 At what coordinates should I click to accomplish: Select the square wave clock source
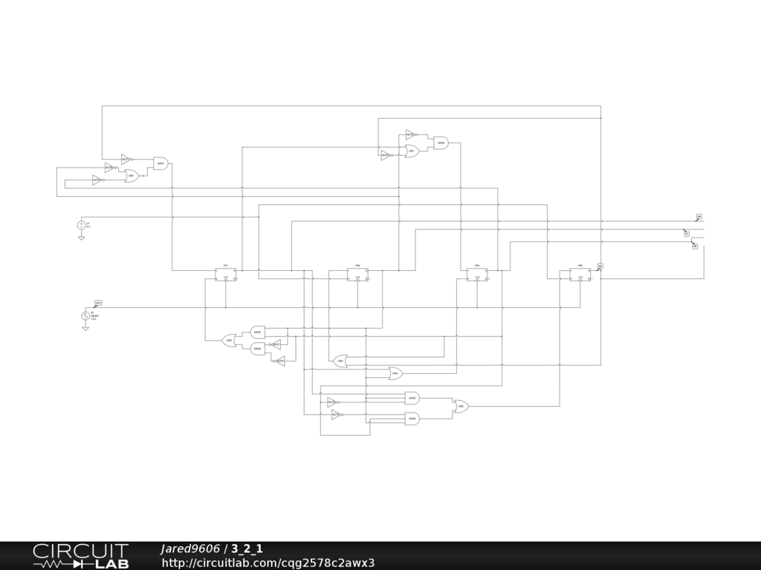click(x=85, y=315)
